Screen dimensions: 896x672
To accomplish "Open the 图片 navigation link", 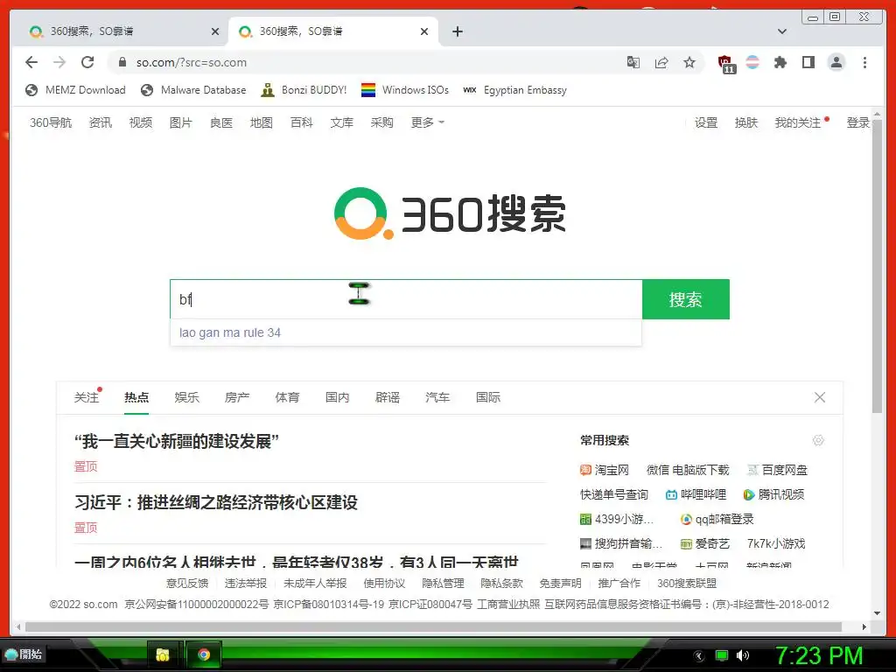I will click(180, 122).
